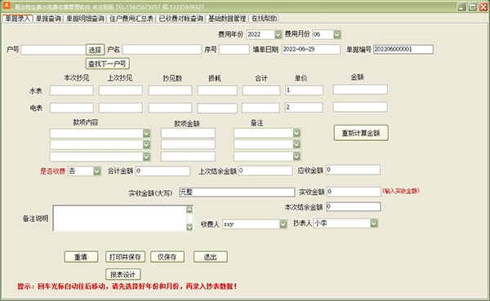Click the 上次结余金额 field
This screenshot has width=490, height=301.
pos(265,170)
